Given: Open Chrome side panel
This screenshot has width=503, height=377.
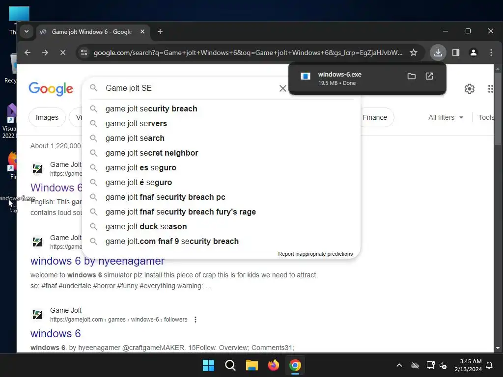Looking at the screenshot, I should tap(455, 53).
